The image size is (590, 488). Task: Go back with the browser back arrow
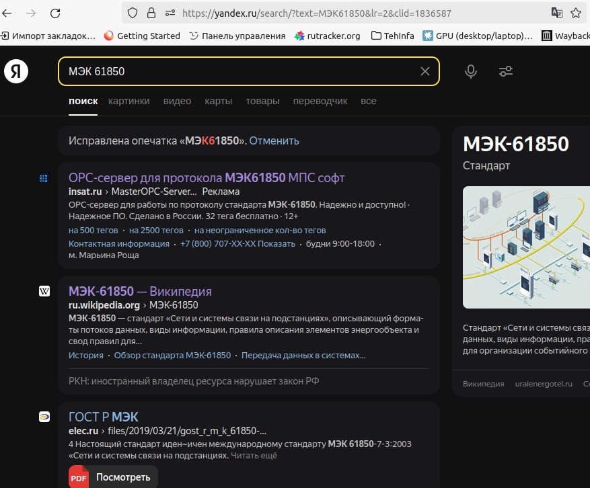pos(7,13)
